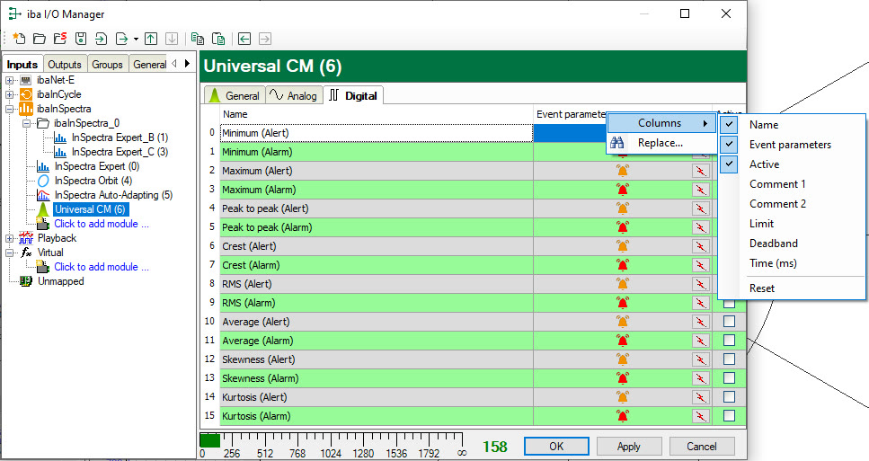
Task: Click 'Click to add module ...' under Virtual
Action: click(x=102, y=267)
